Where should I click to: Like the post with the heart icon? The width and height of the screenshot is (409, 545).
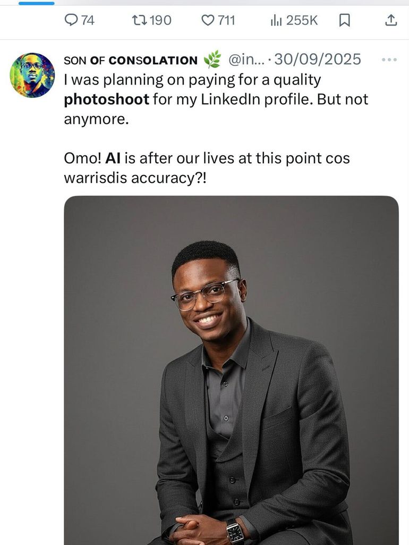[x=208, y=20]
